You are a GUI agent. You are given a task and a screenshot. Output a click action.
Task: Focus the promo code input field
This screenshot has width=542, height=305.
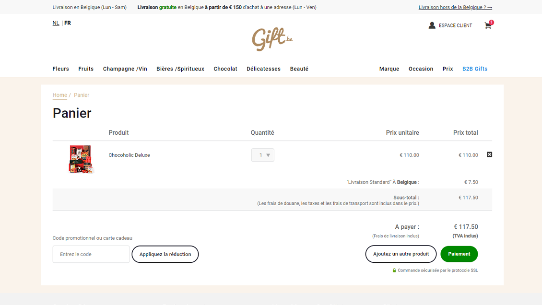[x=91, y=254]
